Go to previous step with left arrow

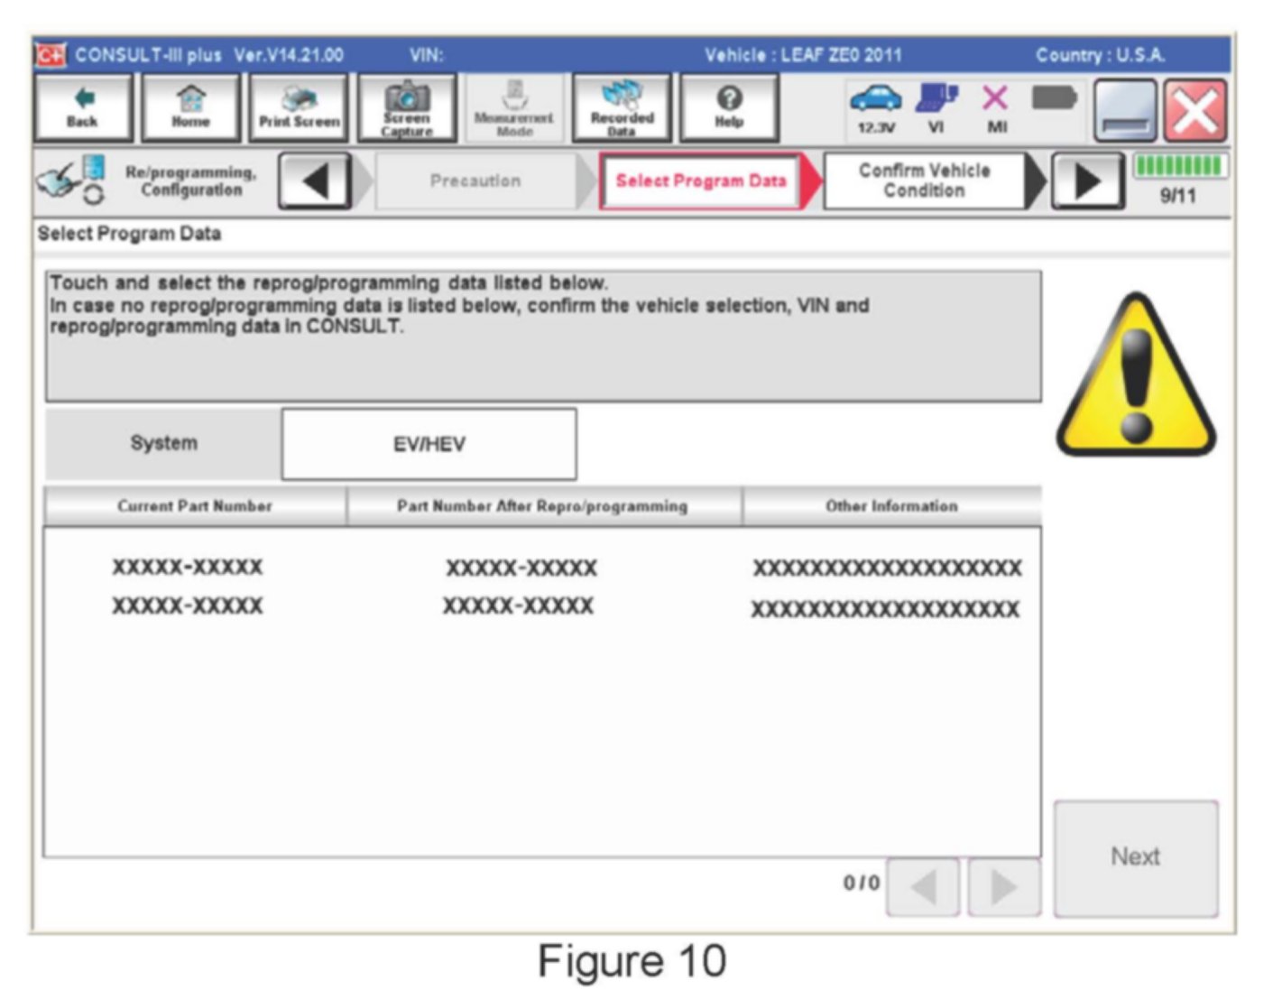315,181
